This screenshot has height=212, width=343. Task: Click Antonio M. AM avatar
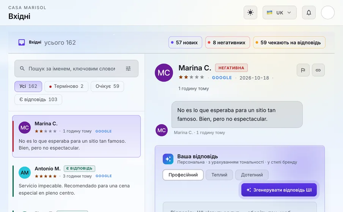pyautogui.click(x=25, y=173)
